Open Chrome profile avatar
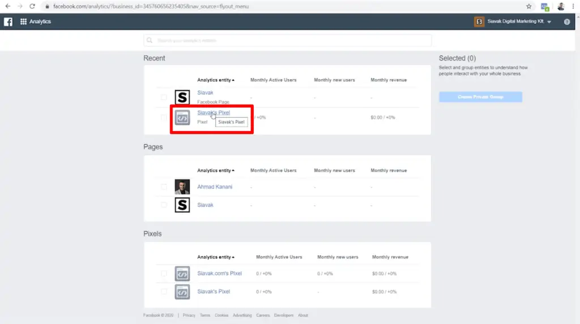Image resolution: width=580 pixels, height=324 pixels. (x=561, y=6)
